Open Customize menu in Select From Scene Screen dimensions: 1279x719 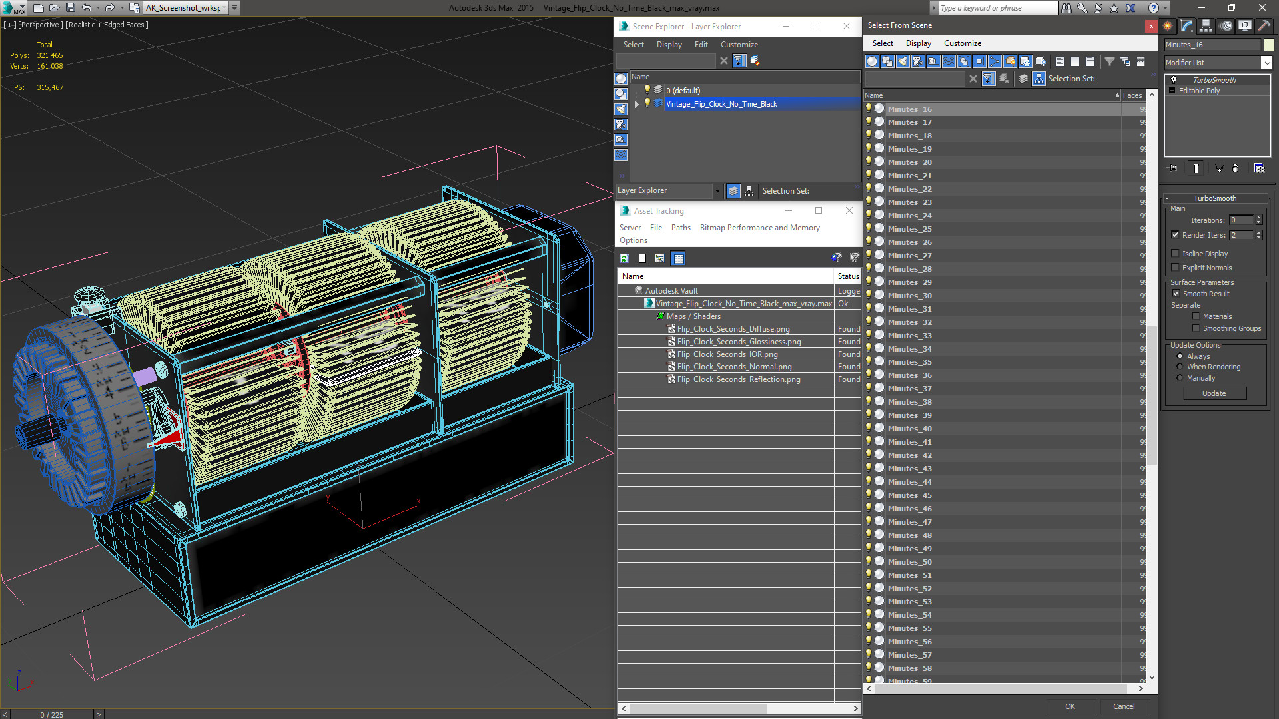click(x=962, y=43)
